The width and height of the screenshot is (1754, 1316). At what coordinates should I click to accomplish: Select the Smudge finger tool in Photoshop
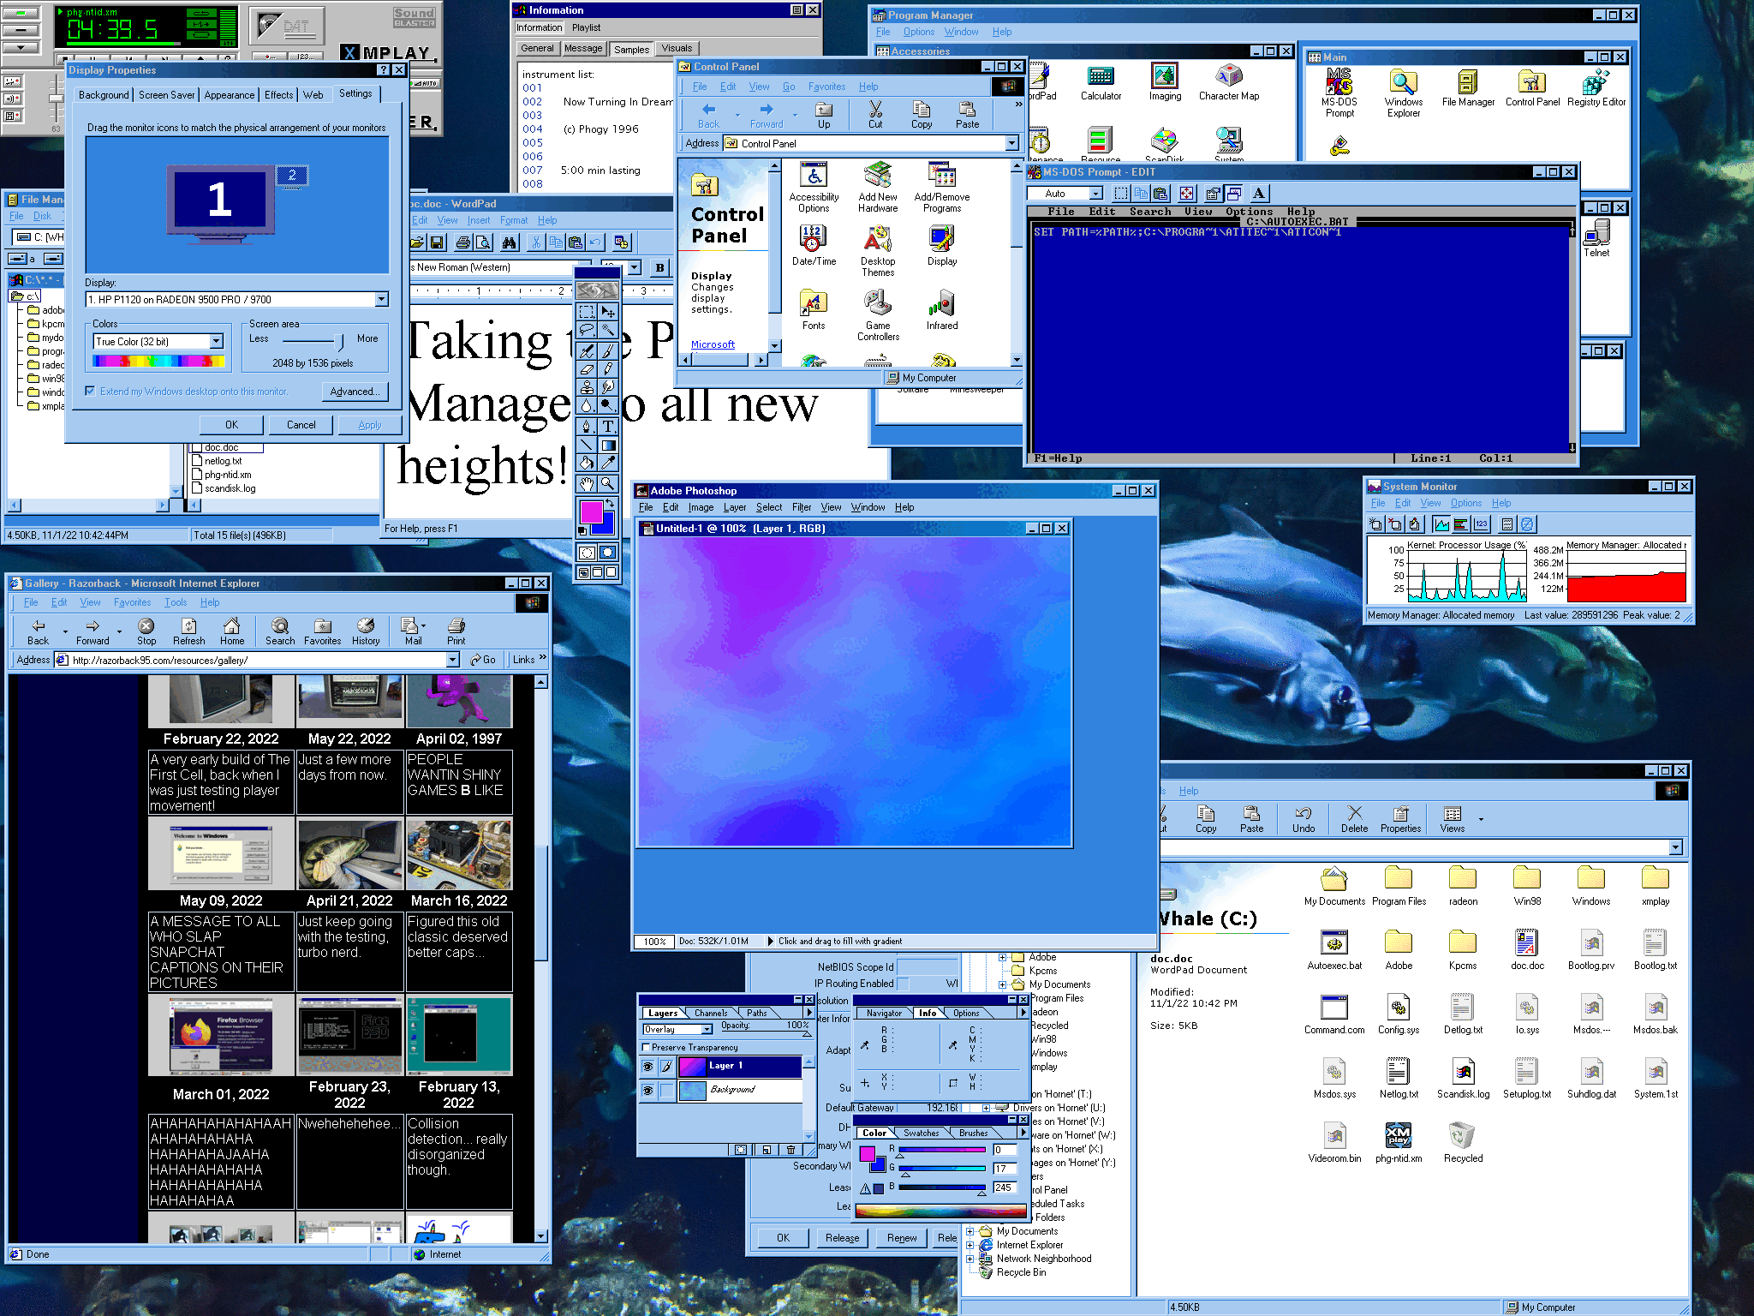608,387
